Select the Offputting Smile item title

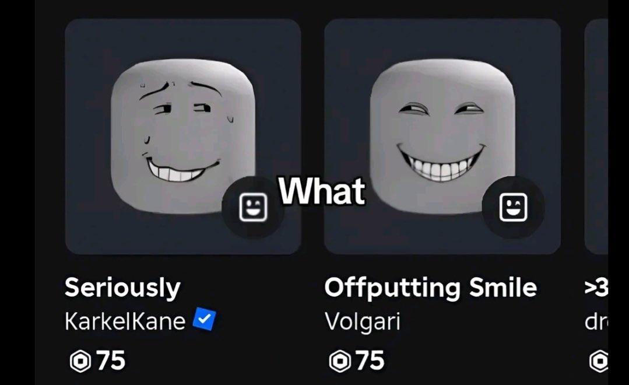(x=430, y=288)
